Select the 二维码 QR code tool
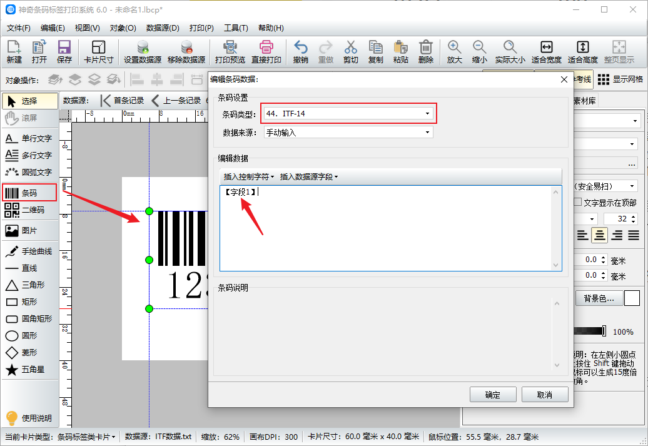Viewport: 648px width, 446px height. tap(29, 210)
